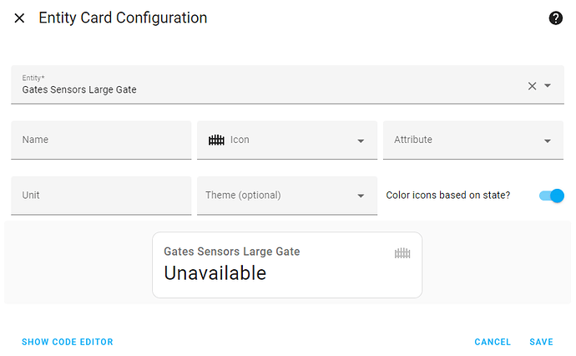Open the Theme (optional) dropdown
This screenshot has width=576, height=356.
361,196
